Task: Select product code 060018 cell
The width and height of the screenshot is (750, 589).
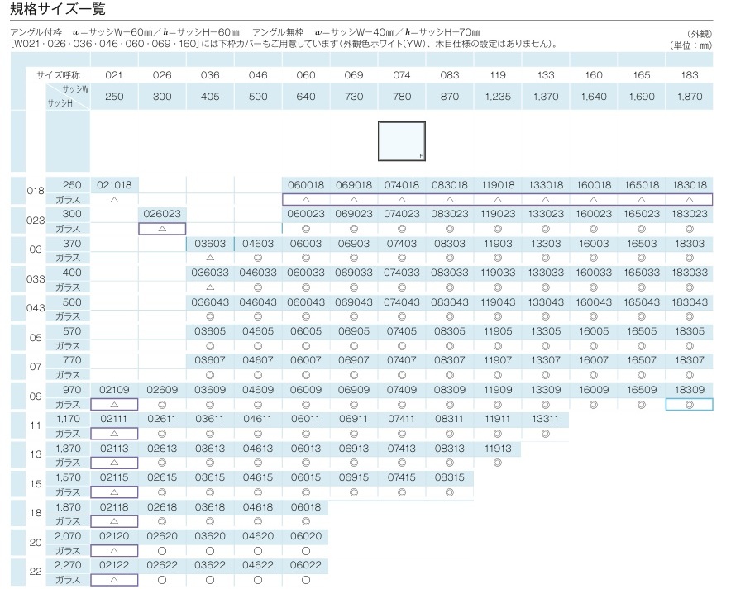Action: (x=305, y=186)
